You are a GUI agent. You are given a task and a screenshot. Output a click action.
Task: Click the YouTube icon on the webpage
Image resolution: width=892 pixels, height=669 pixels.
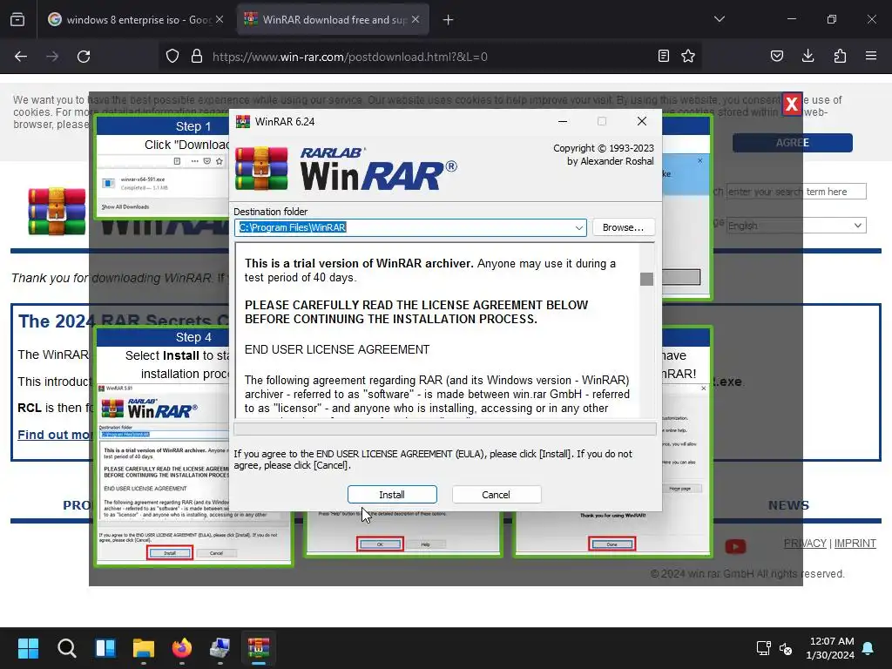(735, 547)
